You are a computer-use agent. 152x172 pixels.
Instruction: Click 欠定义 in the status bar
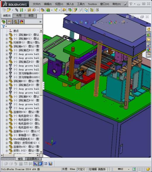tap(81, 169)
